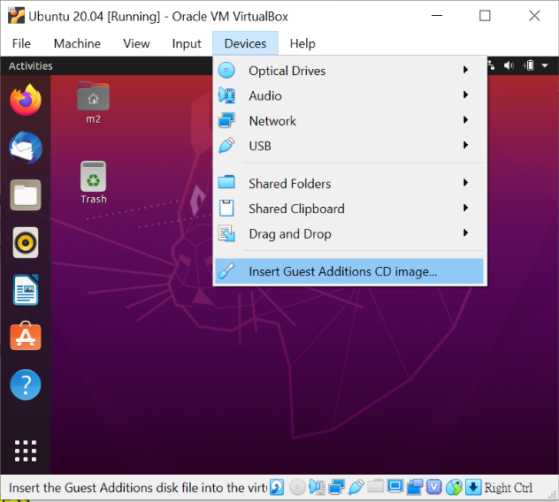Screen dimensions: 559x502
Task: Click the mouse integration status icon
Action: pos(454,487)
